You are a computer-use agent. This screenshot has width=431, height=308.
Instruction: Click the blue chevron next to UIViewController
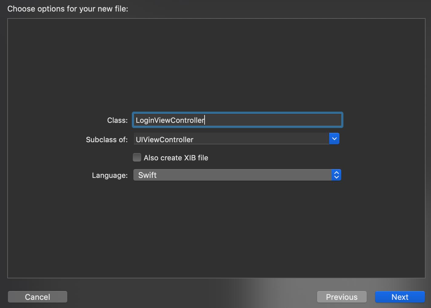[334, 139]
